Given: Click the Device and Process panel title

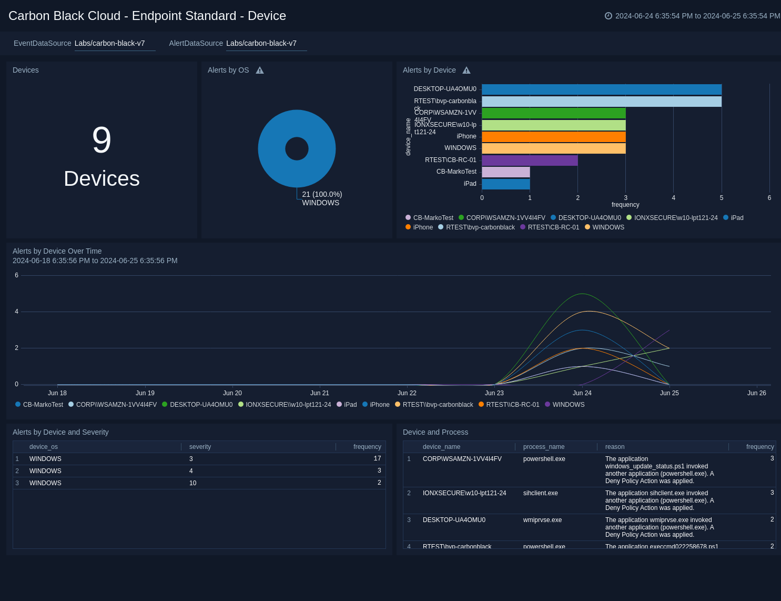Looking at the screenshot, I should click(x=435, y=432).
